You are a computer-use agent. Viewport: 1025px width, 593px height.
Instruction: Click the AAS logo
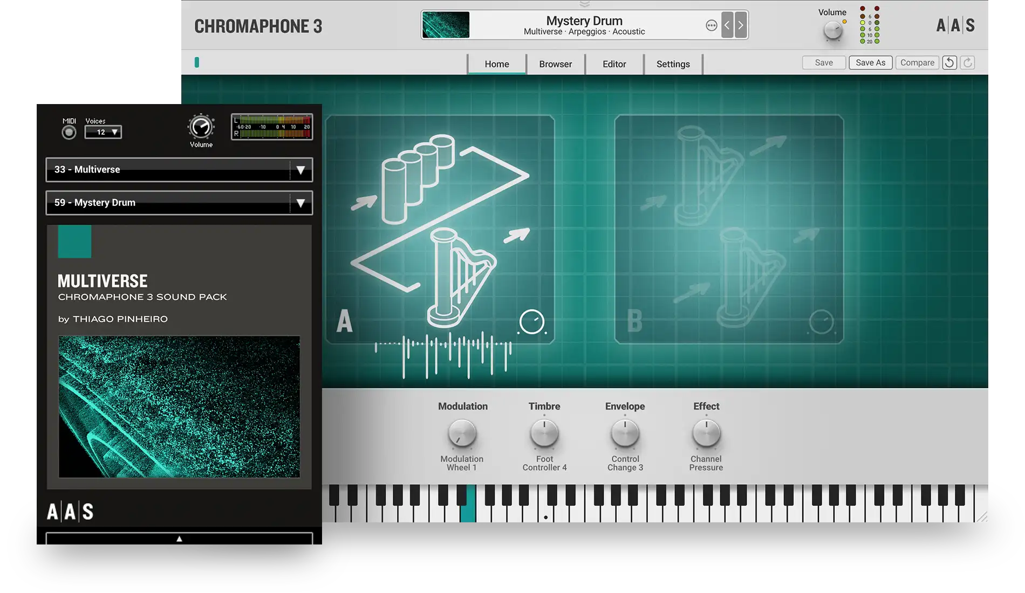pos(955,25)
